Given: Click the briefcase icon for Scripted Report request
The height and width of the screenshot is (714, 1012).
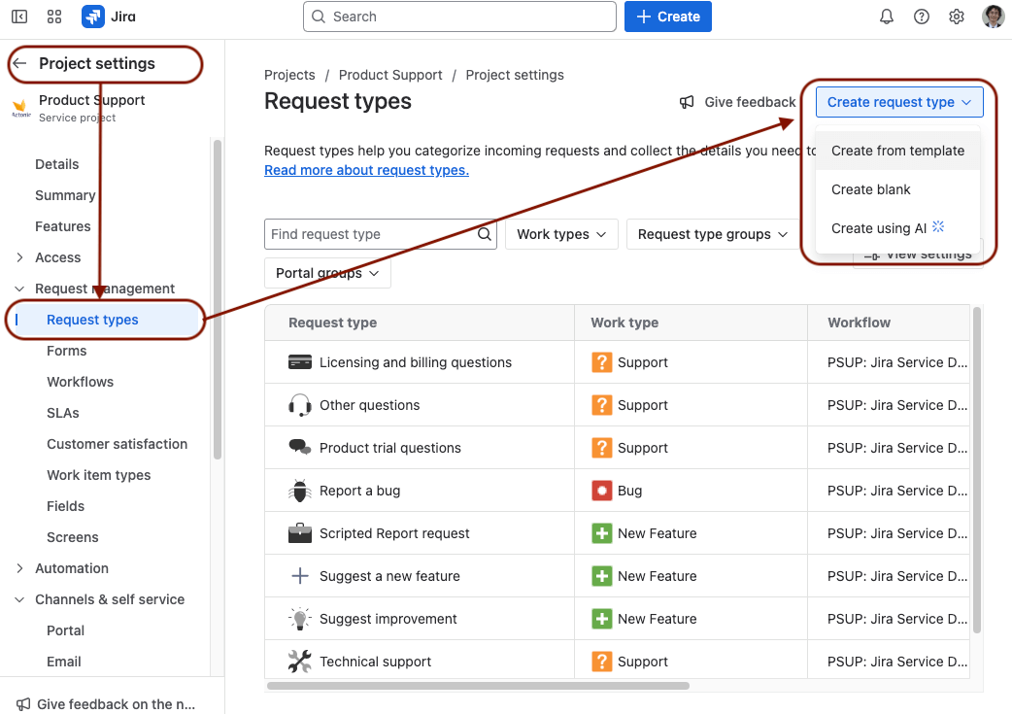Looking at the screenshot, I should tap(299, 533).
